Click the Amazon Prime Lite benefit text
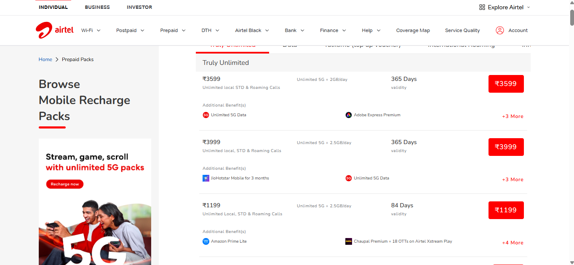Viewport: 574px width, 265px height. 229,241
